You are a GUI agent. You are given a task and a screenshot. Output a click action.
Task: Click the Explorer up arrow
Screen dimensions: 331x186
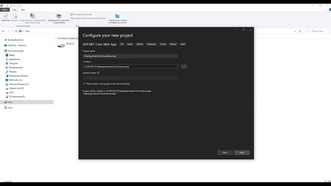pos(16,31)
